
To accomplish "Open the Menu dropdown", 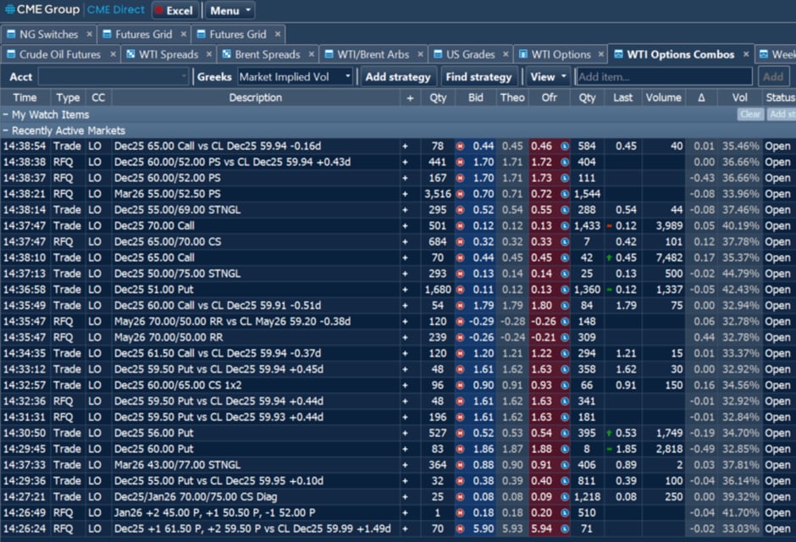I will [230, 11].
